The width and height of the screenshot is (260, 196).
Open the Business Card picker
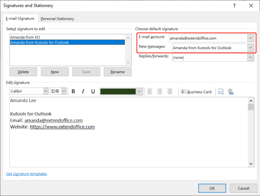tap(196, 92)
